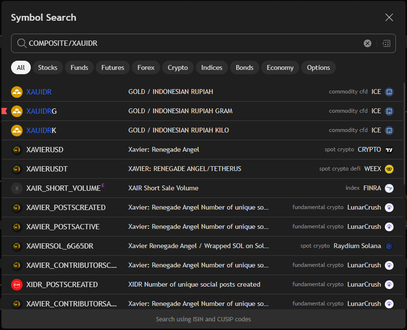Click ICE exchange logo on XAUIDRK row

389,131
